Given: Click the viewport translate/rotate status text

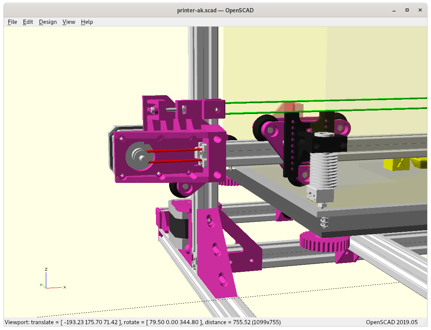Looking at the screenshot, I should coord(143,322).
